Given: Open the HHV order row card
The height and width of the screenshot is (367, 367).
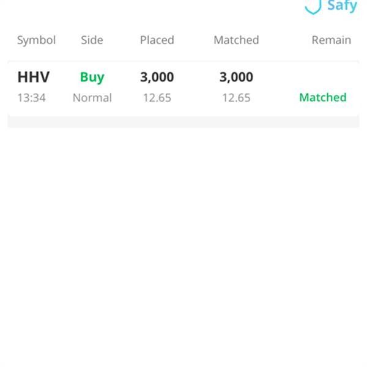Looking at the screenshot, I should click(183, 89).
